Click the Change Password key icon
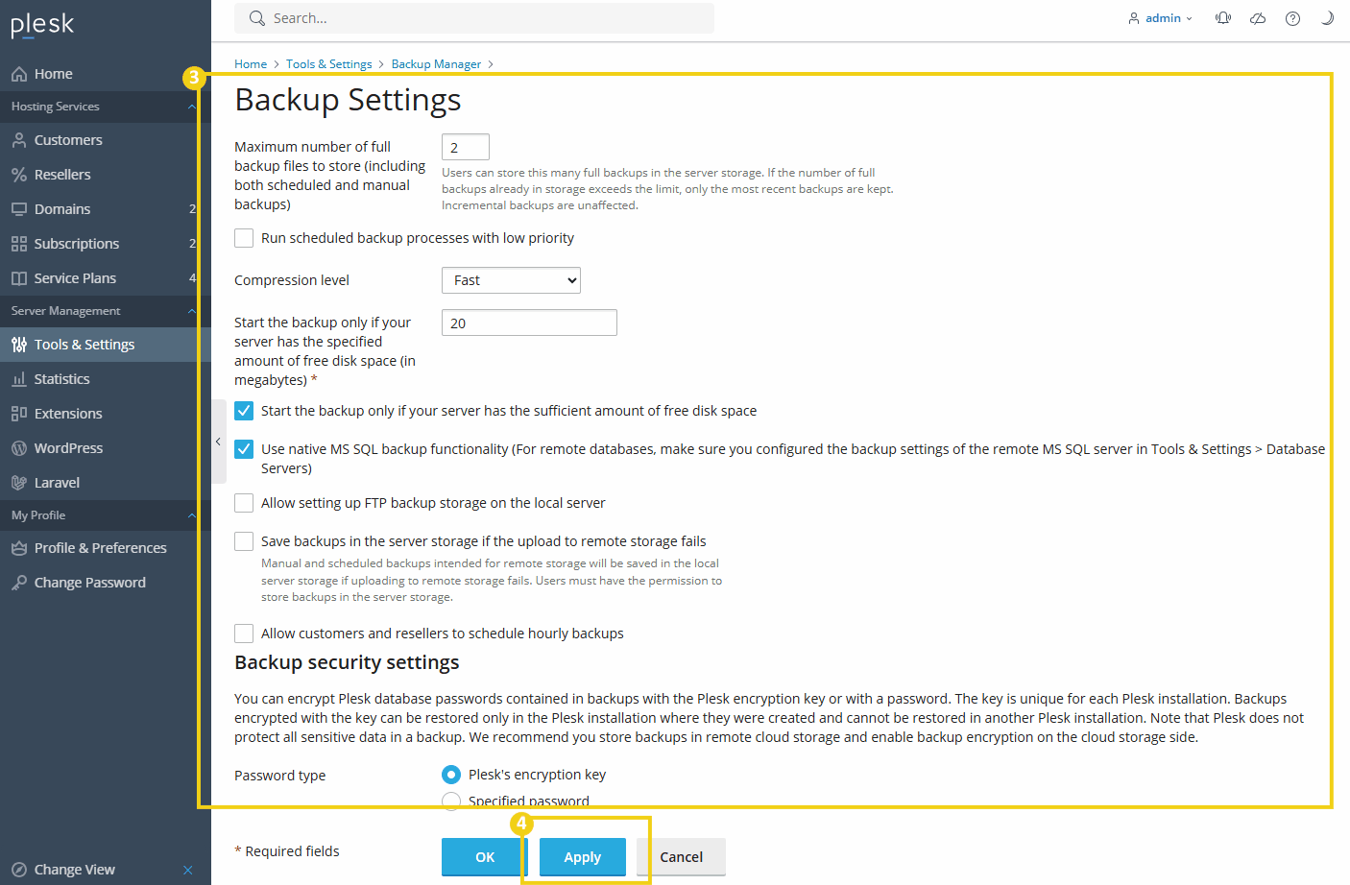 click(x=19, y=583)
